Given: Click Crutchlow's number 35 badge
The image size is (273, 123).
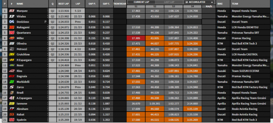Looking at the screenshot, I should pyautogui.click(x=12, y=54).
